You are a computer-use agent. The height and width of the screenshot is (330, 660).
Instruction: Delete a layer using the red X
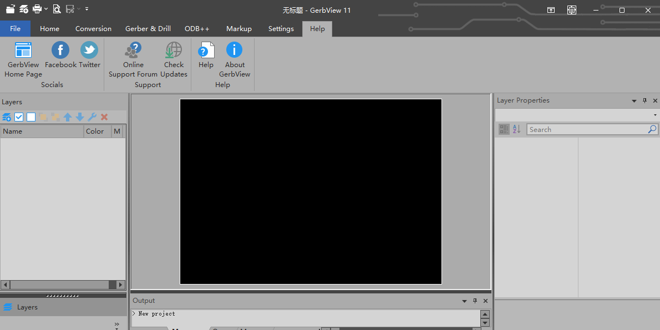104,117
